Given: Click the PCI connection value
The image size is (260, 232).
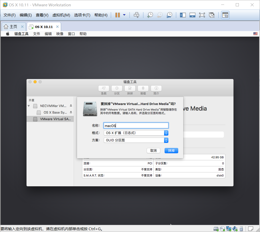Looking at the screenshot, I should [x=150, y=163].
